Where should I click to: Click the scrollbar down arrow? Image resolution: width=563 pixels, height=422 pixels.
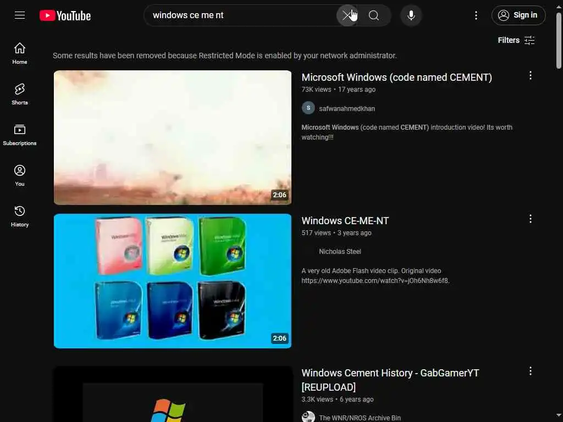[x=559, y=415]
